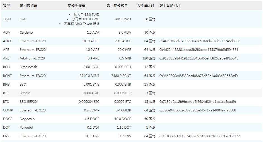Click the 12 區塊 confirmation count
Image resolution: width=264 pixels, height=142 pixels.
(x=150, y=67)
